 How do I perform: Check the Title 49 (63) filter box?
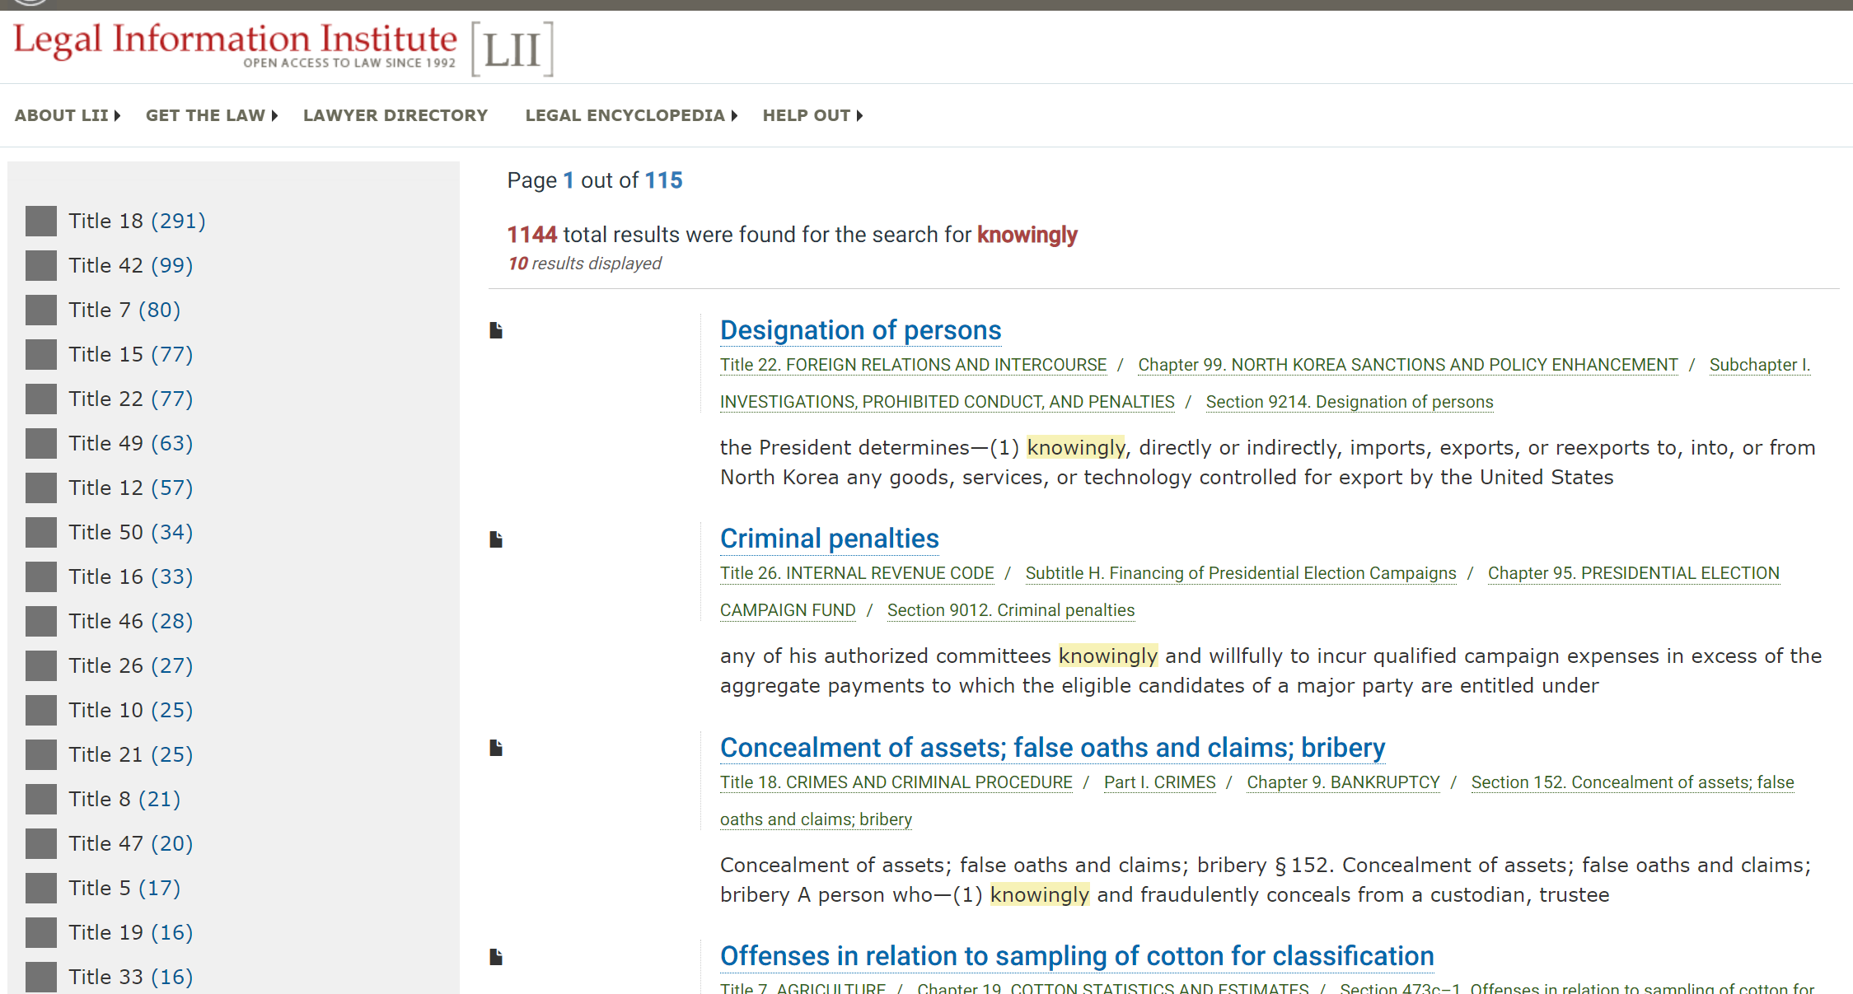[x=41, y=443]
